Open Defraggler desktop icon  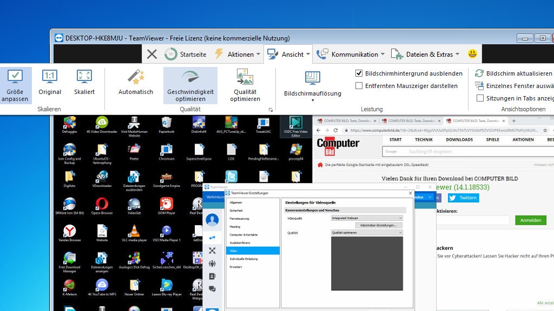tap(70, 125)
